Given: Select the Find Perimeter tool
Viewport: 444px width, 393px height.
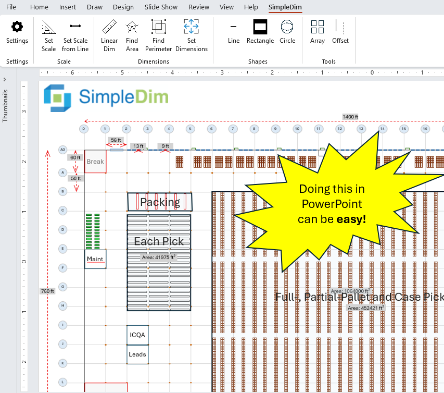Looking at the screenshot, I should pyautogui.click(x=158, y=36).
